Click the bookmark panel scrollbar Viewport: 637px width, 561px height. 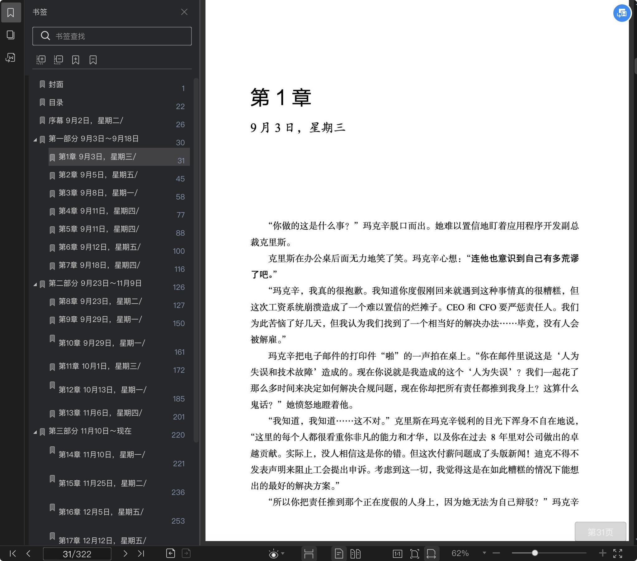pyautogui.click(x=196, y=260)
